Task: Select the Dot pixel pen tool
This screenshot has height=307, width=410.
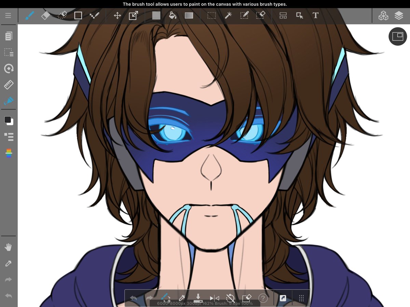Action: (x=94, y=16)
